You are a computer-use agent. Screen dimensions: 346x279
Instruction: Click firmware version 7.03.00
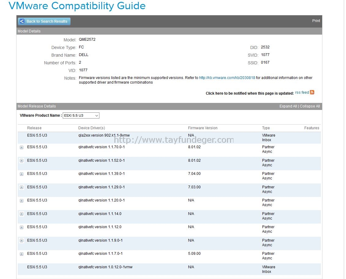pyautogui.click(x=194, y=187)
